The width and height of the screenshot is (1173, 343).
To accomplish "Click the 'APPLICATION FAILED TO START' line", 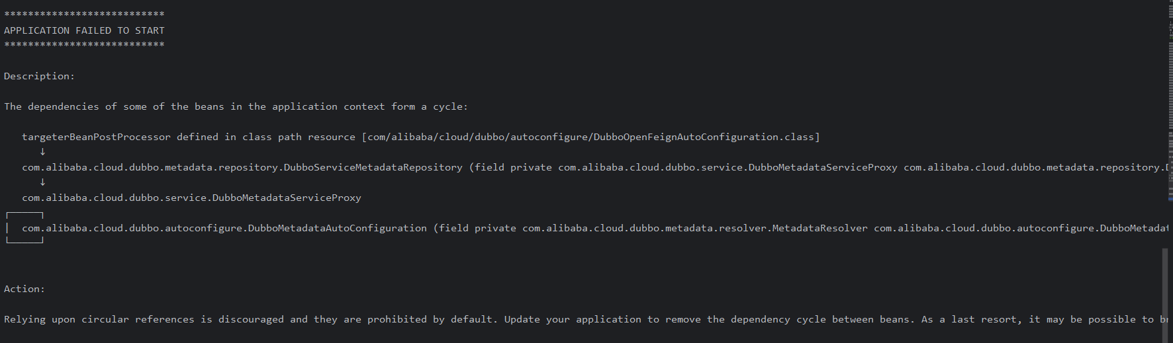I will 84,30.
